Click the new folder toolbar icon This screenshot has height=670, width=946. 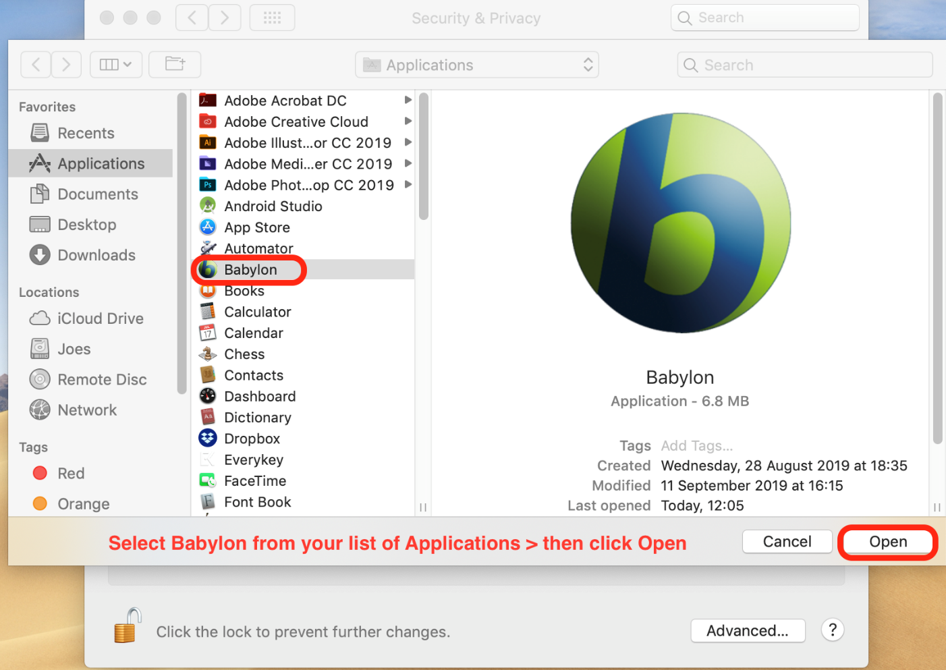(x=175, y=64)
